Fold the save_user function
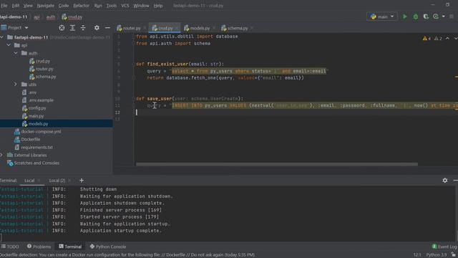The height and width of the screenshot is (258, 458). click(134, 99)
